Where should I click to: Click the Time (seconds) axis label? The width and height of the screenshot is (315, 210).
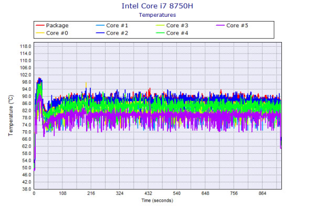[x=157, y=201]
